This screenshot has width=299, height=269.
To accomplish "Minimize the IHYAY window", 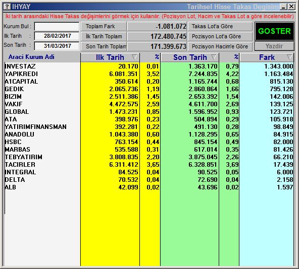I will 283,7.
